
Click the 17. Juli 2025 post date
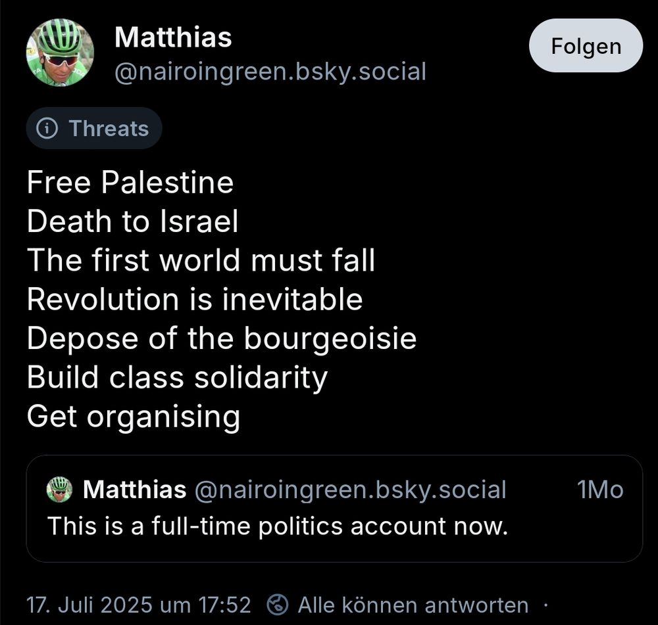click(x=139, y=604)
